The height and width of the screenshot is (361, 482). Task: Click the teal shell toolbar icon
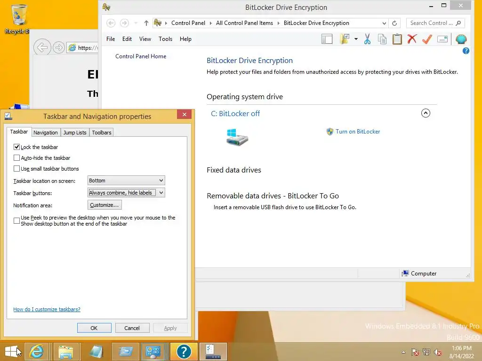461,39
